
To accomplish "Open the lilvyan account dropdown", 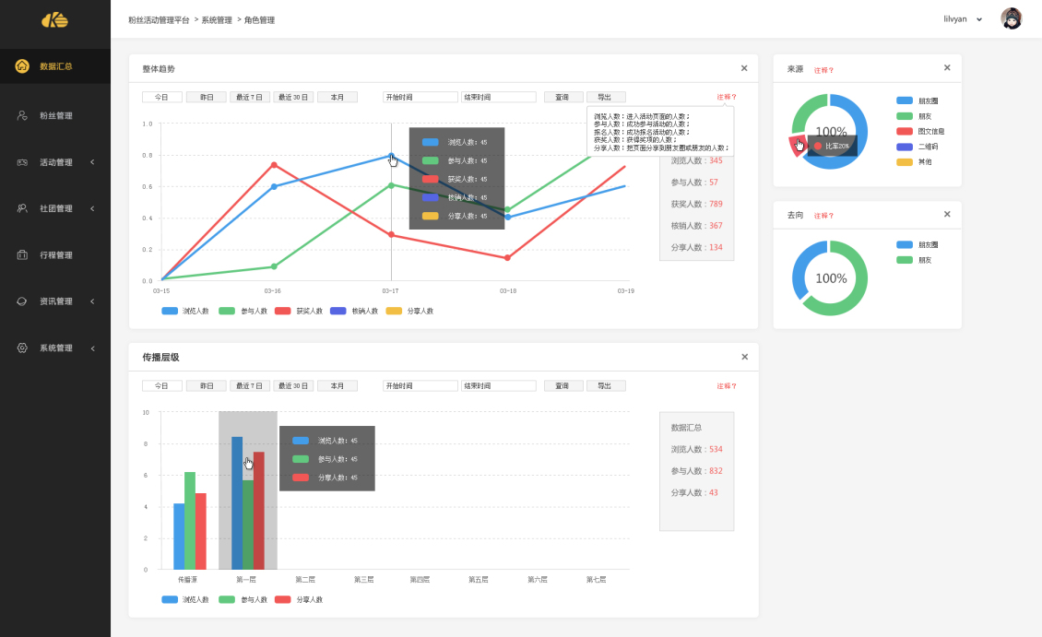I will coord(963,19).
